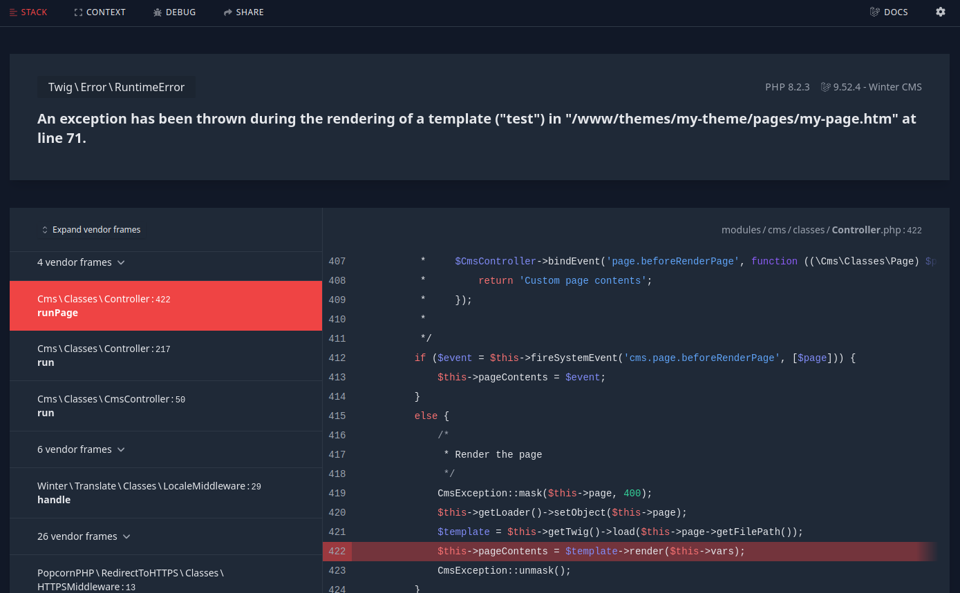This screenshot has width=960, height=593.
Task: Select the RedirectToHTTPS HTTPSMiddleware:13 frame
Action: tap(166, 574)
